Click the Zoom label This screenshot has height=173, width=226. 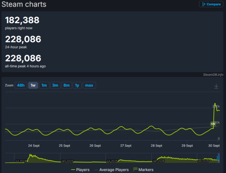click(x=9, y=85)
